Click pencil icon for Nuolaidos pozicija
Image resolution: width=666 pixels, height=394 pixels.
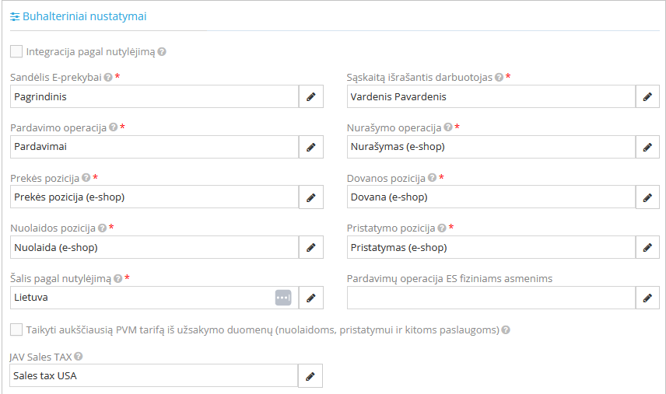tap(311, 248)
